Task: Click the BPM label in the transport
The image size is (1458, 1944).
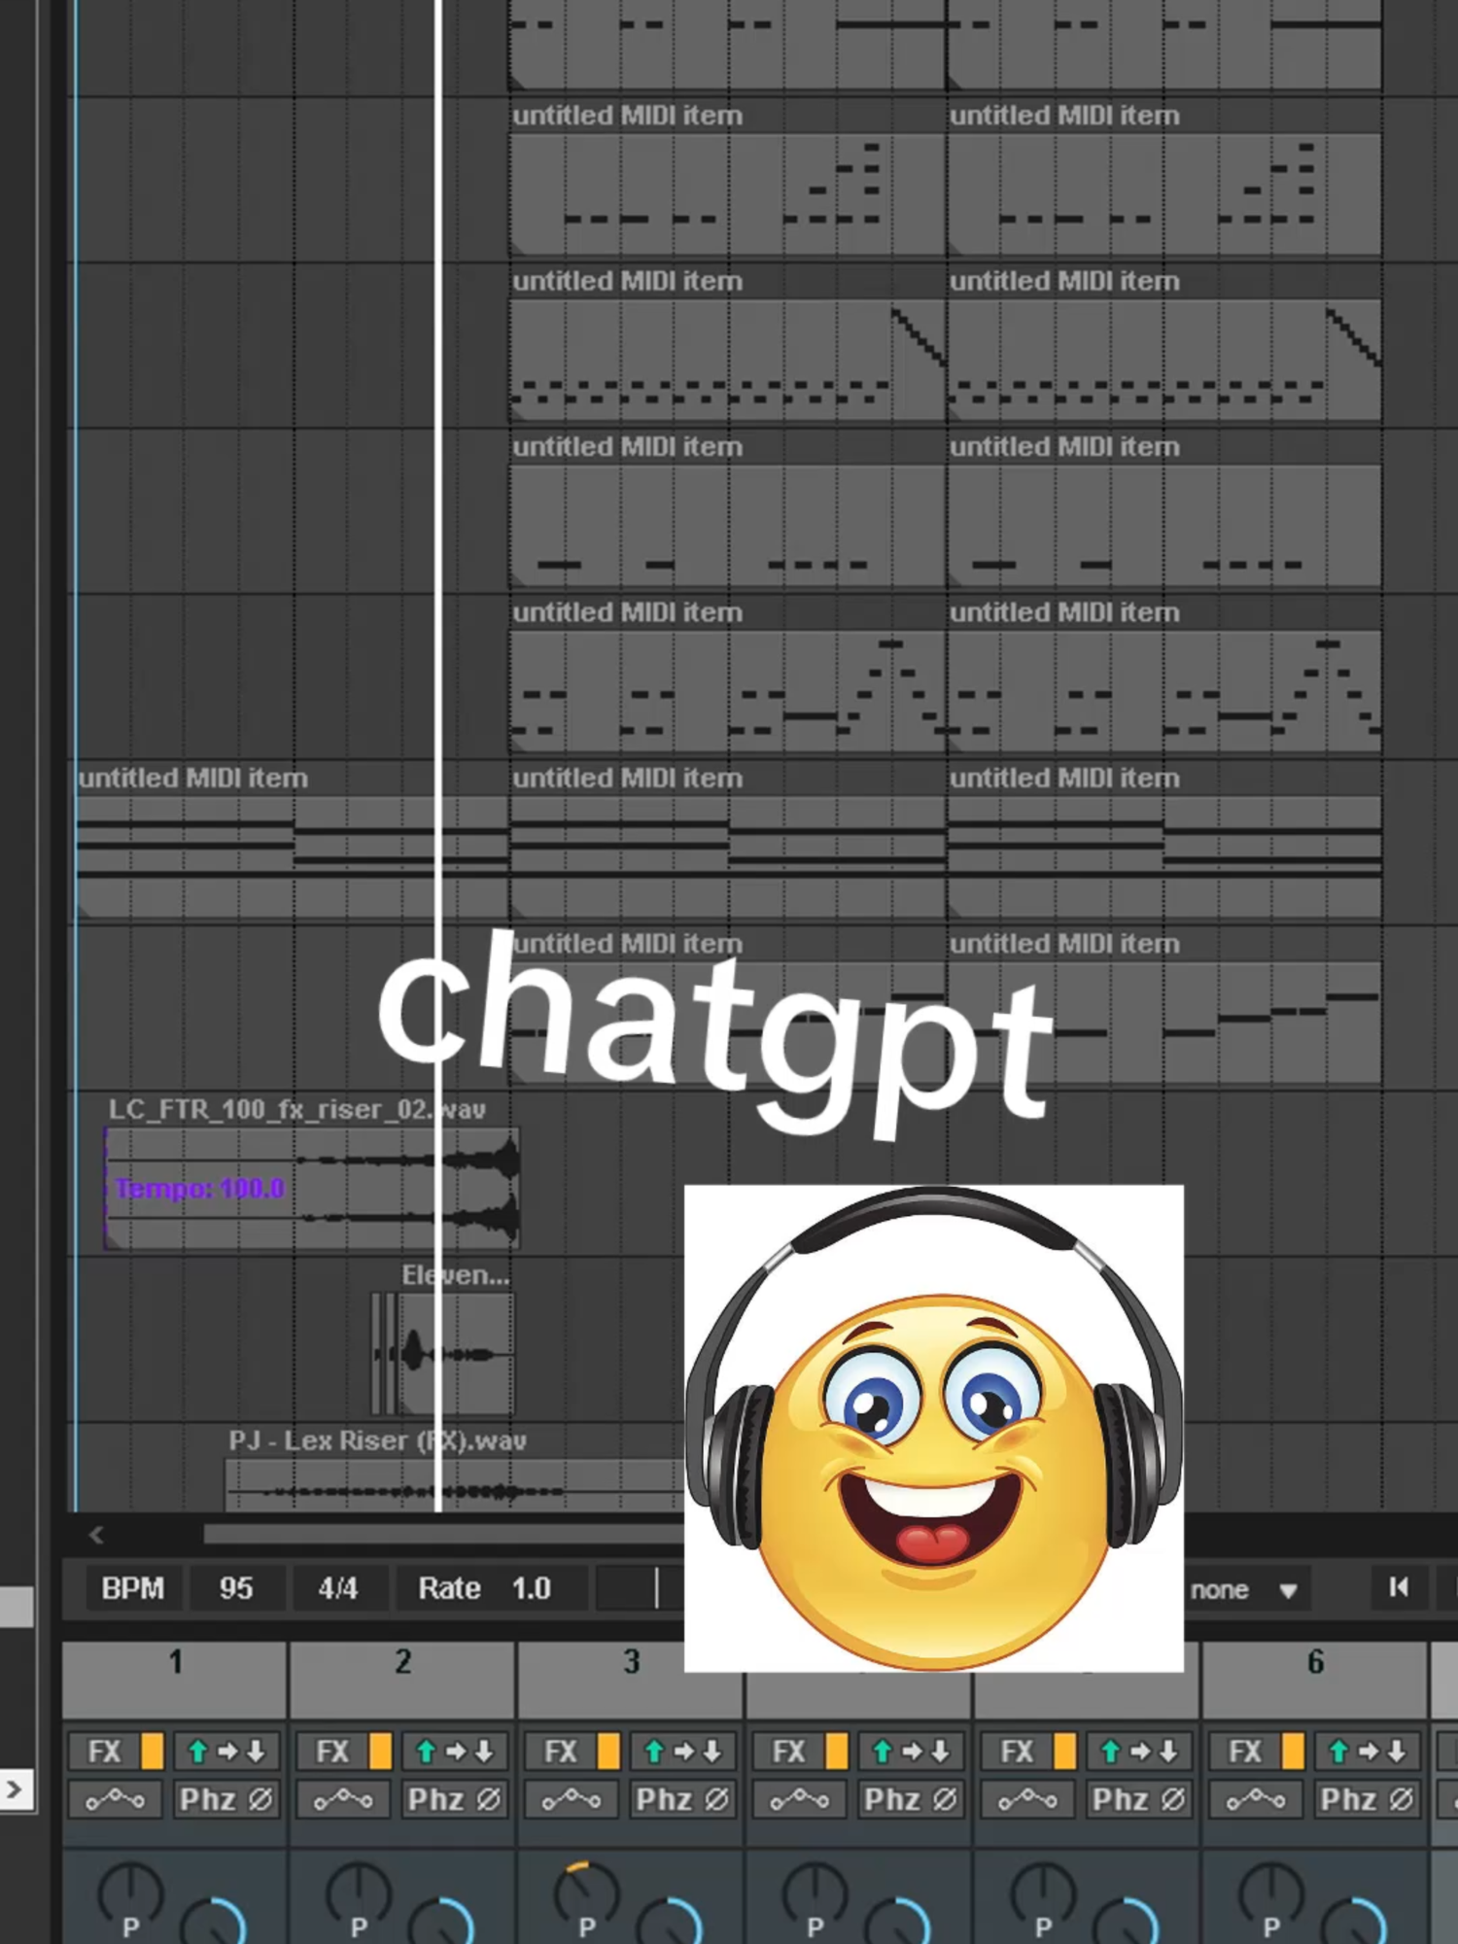Action: coord(133,1588)
